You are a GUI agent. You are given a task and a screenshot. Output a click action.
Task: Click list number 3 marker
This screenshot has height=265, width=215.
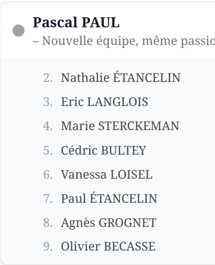(48, 102)
